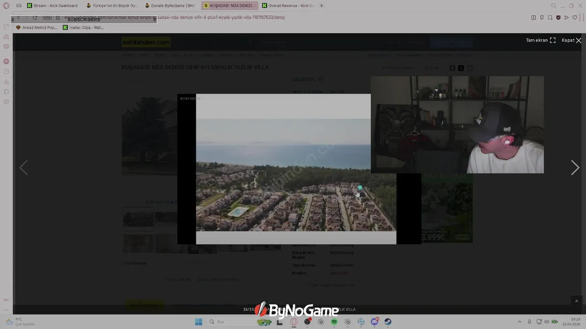Take a snapshot with capture icon
Viewport: 586px width, 329px height.
tap(550, 17)
